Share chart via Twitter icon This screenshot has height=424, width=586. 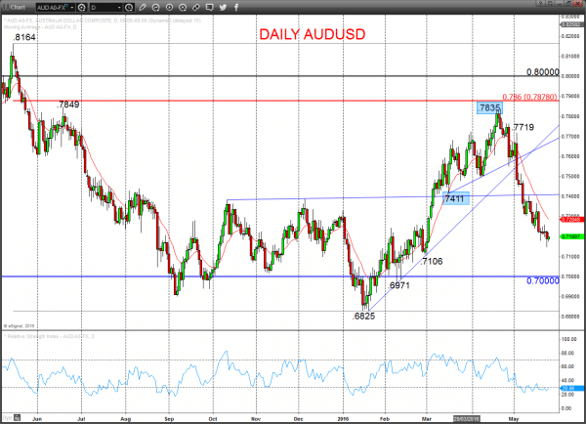(223, 8)
